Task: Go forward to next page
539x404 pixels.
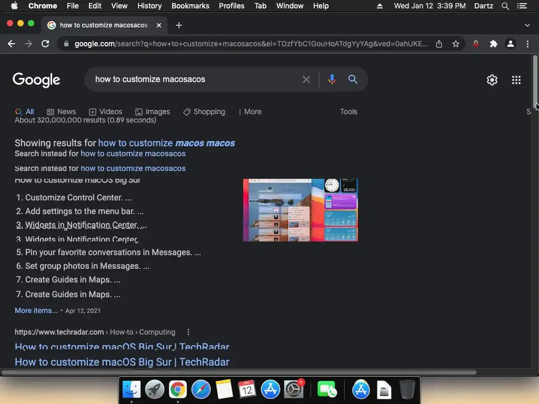Action: [x=28, y=44]
